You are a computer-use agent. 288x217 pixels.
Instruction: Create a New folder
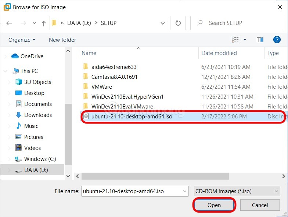point(62,40)
